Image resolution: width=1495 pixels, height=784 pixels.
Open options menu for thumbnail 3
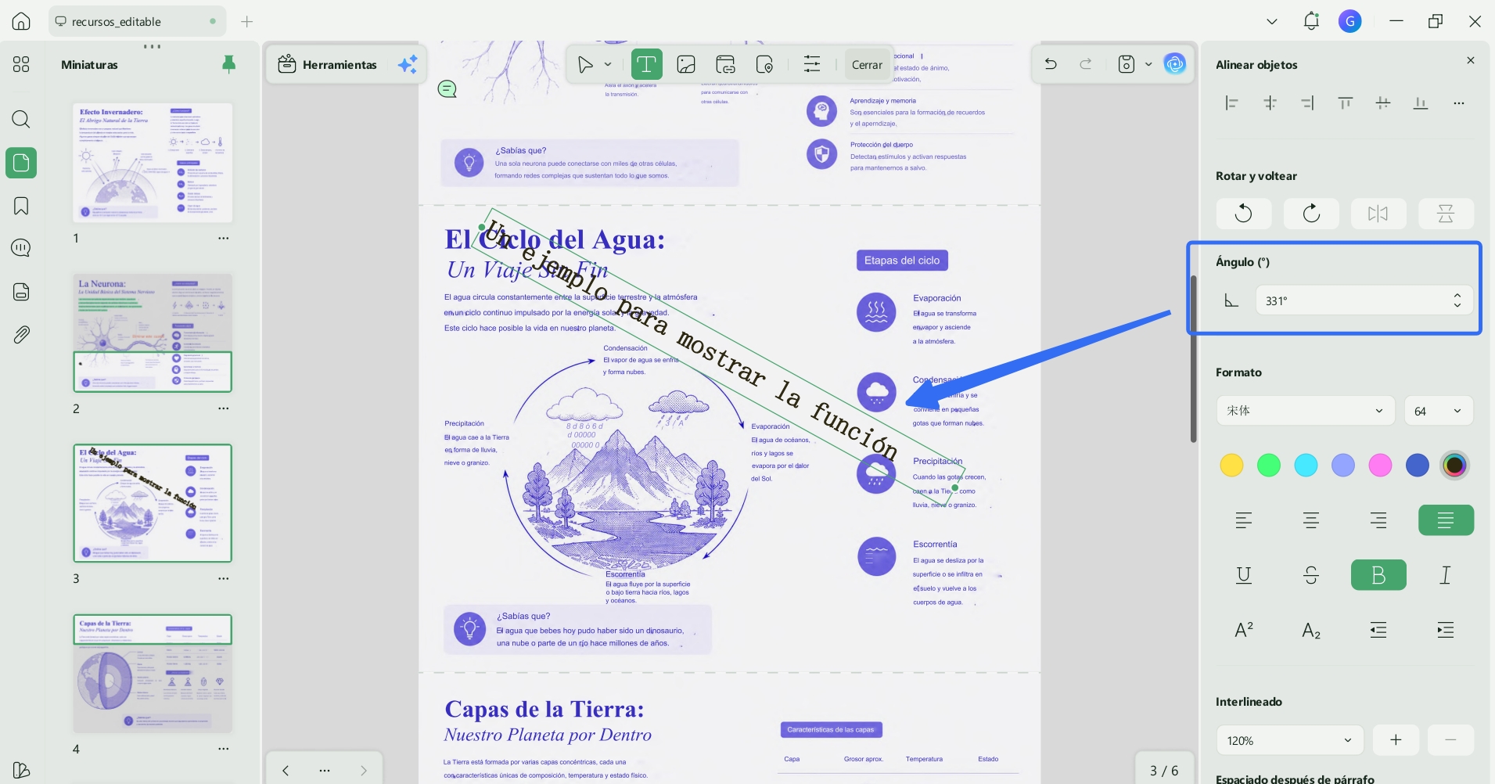coord(224,578)
